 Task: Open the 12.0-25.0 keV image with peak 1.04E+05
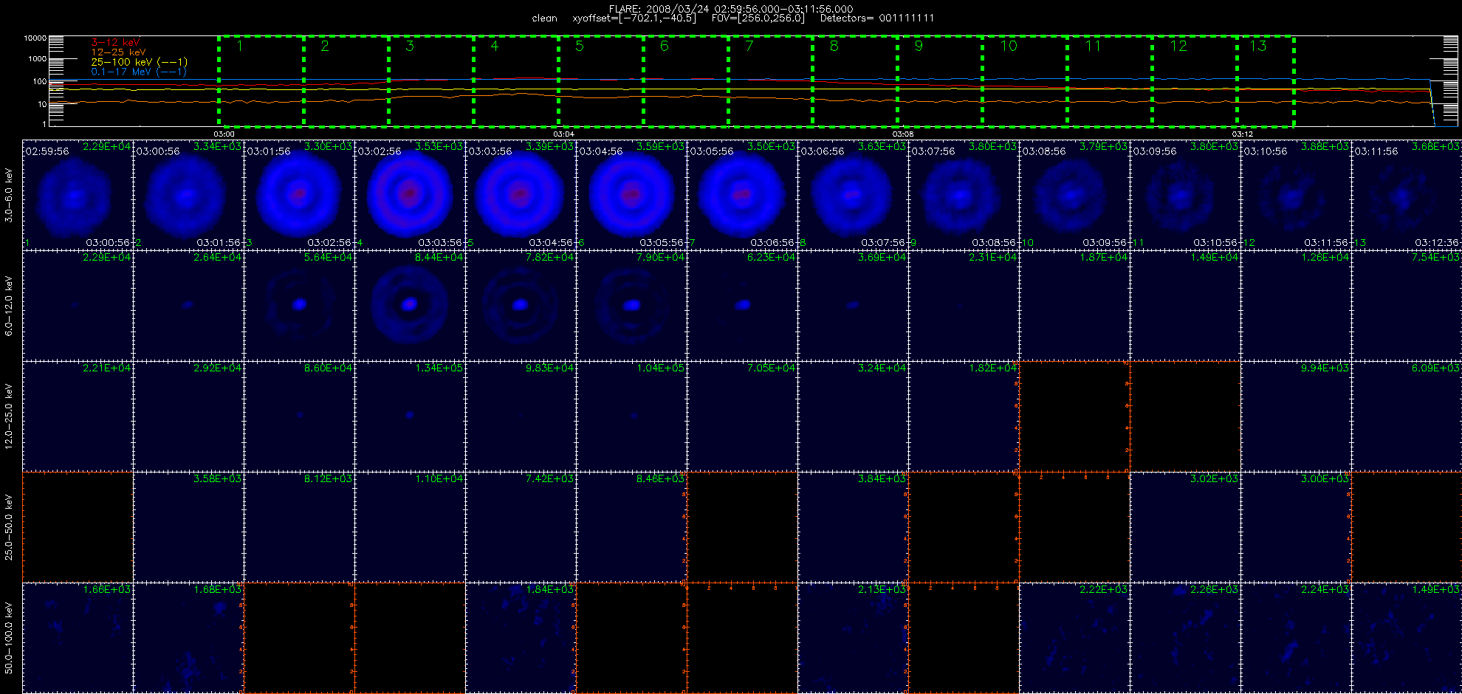click(x=631, y=416)
